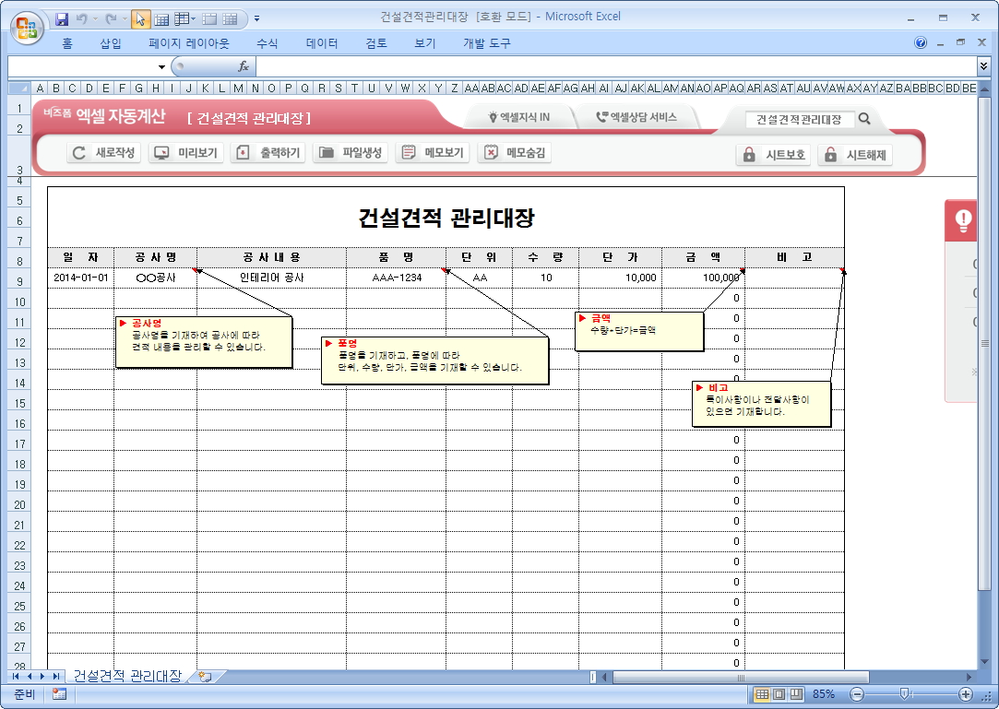Click the search box containing 건설견적관리대장
The width and height of the screenshot is (999, 709).
point(799,119)
